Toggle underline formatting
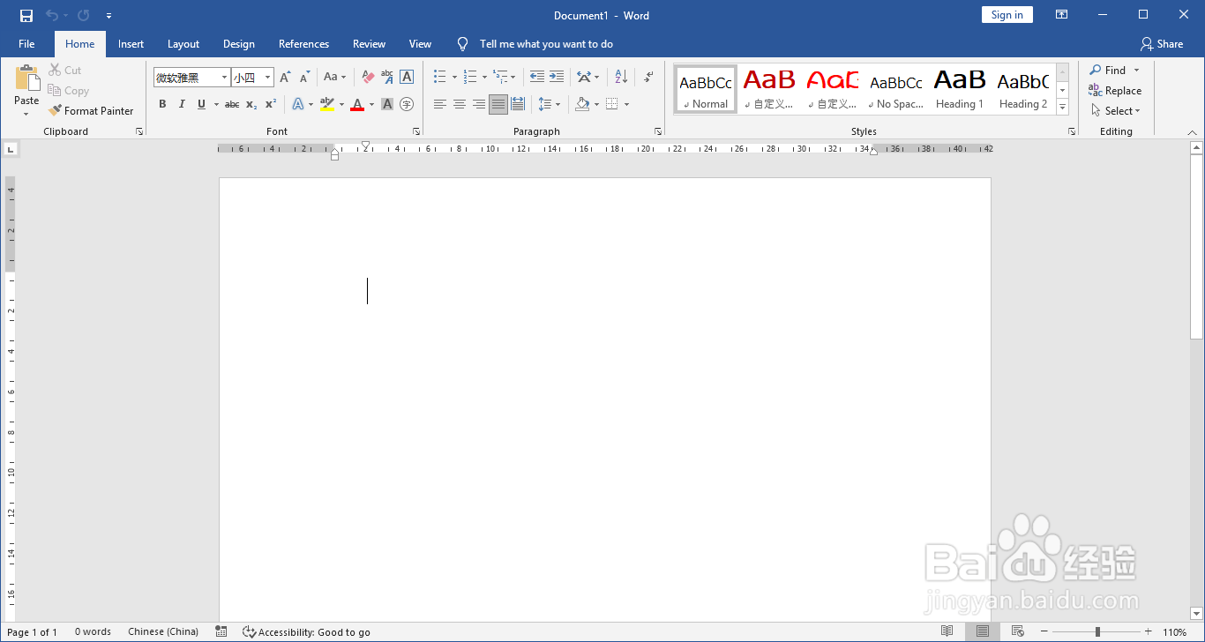 201,104
